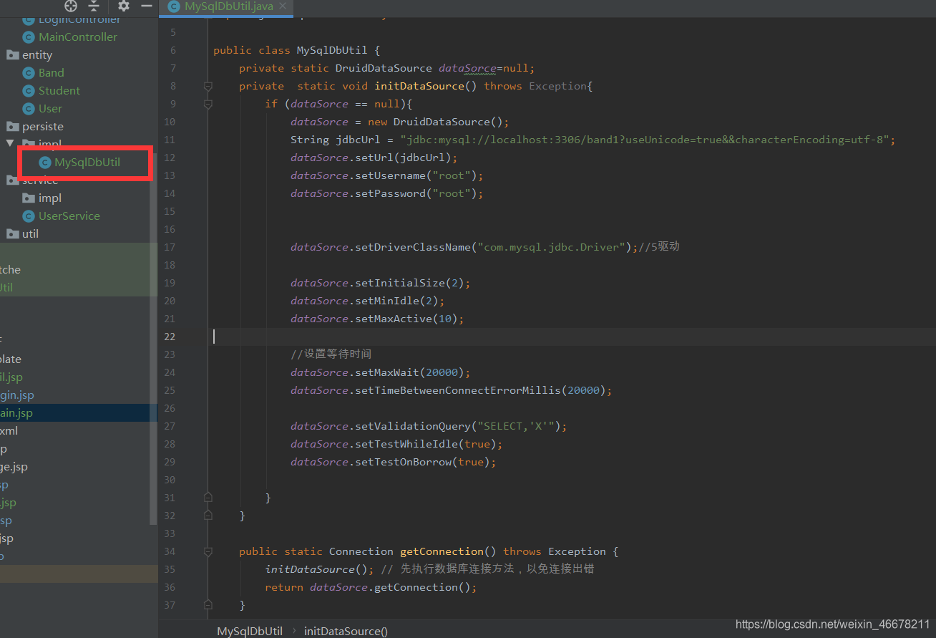Select the ge.jsp file in tree
The width and height of the screenshot is (936, 638).
[14, 466]
